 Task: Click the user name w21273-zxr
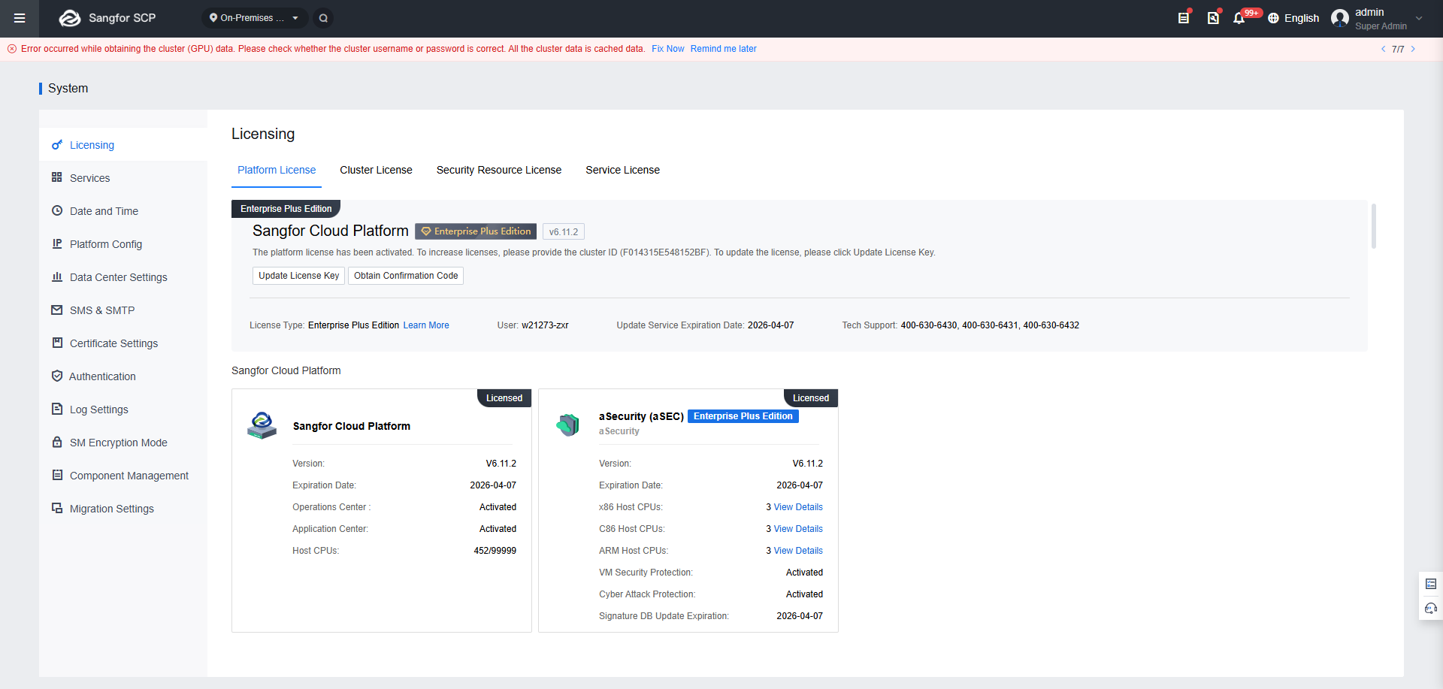[x=545, y=325]
